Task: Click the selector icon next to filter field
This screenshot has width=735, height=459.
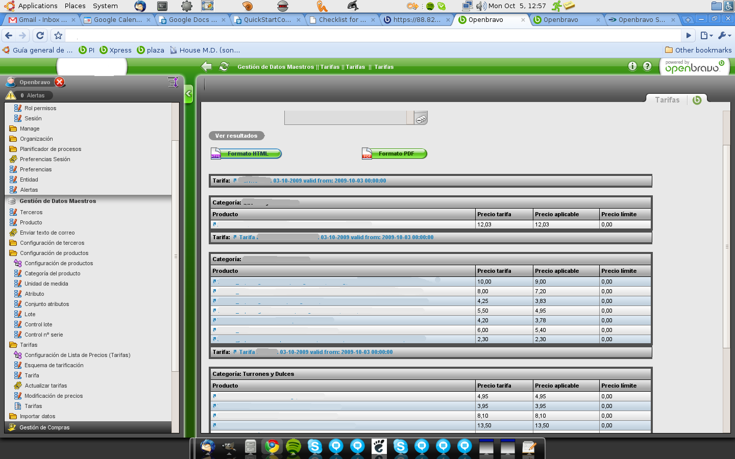Action: [x=421, y=119]
